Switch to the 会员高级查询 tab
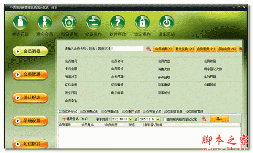253x153 pixels. coord(173,111)
